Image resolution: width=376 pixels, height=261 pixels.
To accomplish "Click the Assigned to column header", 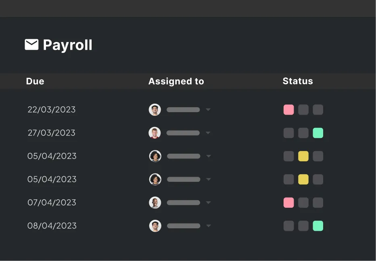I will [176, 81].
